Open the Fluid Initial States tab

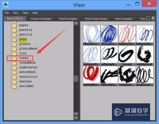coord(96,19)
